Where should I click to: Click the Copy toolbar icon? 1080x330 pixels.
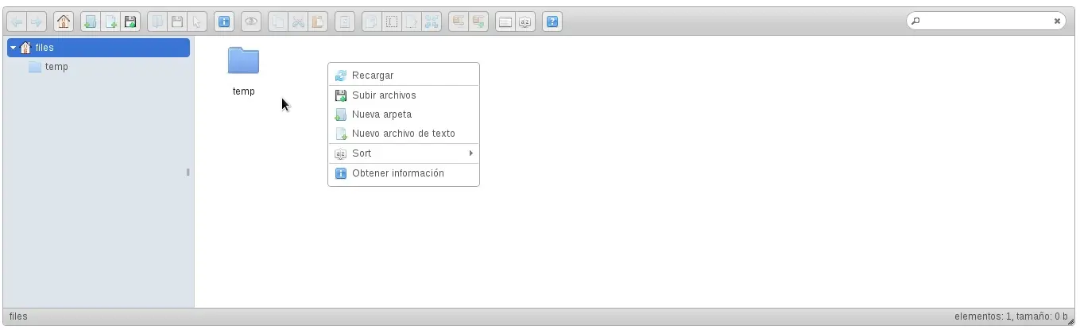tap(278, 22)
